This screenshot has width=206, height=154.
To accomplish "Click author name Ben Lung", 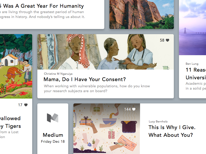I will 192,64.
